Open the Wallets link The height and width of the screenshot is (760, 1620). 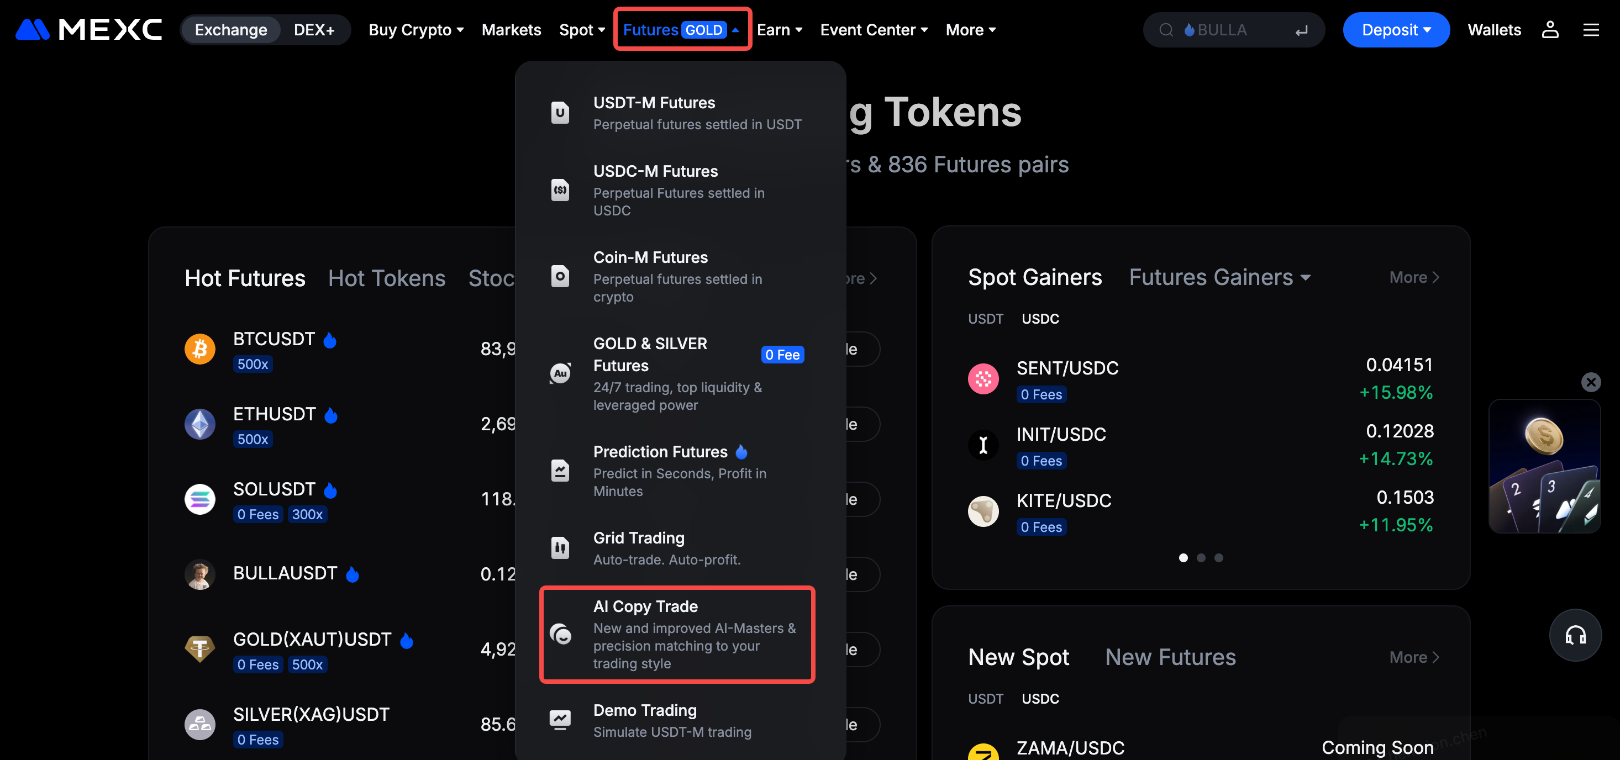pyautogui.click(x=1493, y=29)
